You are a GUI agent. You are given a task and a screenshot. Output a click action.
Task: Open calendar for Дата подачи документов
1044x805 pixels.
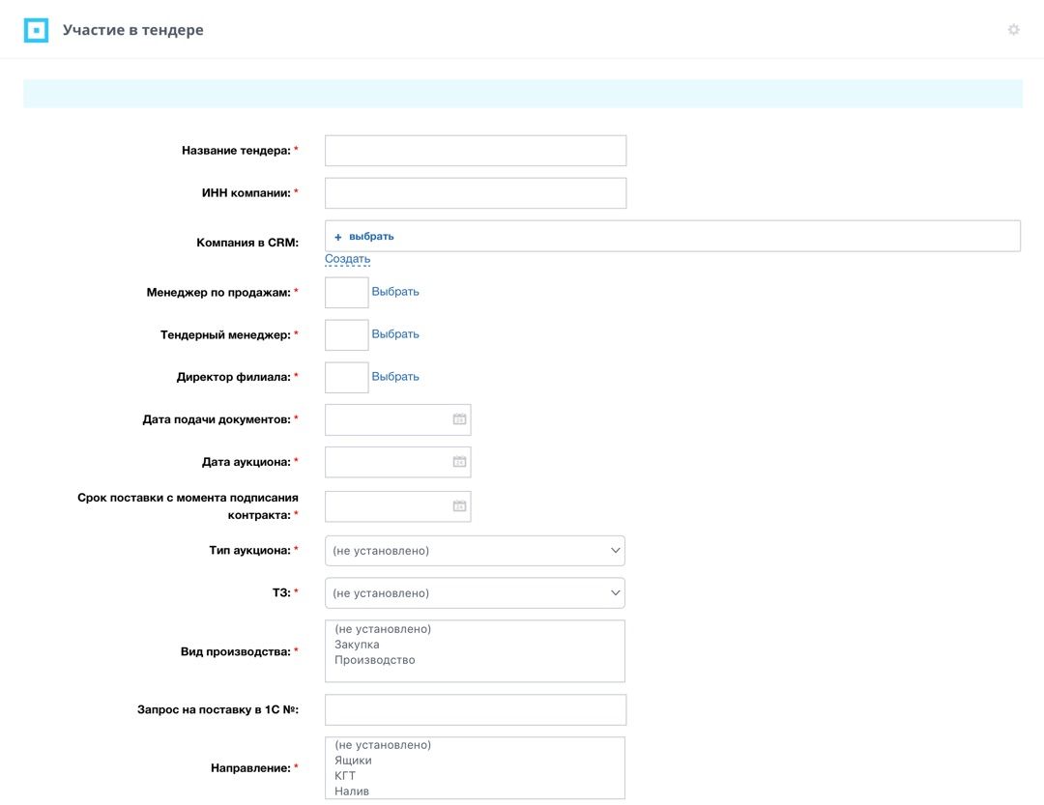459,418
